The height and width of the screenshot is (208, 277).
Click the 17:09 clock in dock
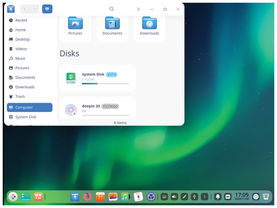point(241,196)
